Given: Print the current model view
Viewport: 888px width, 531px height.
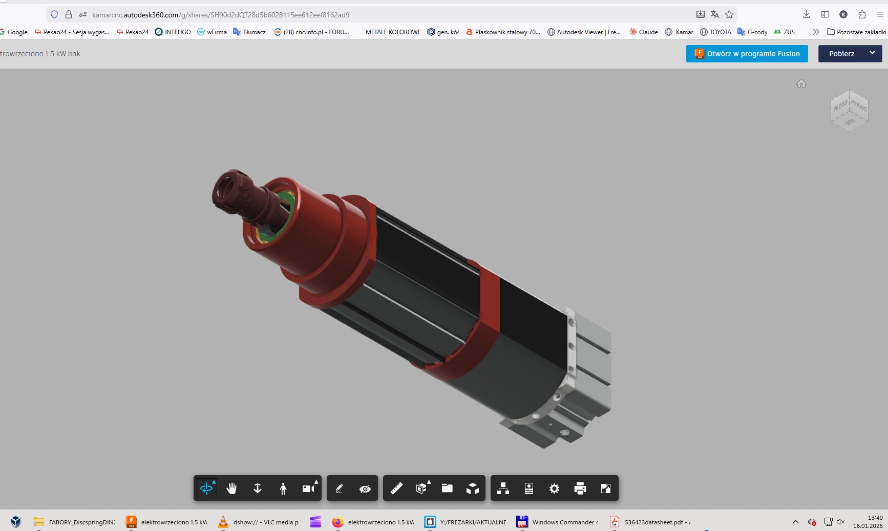Looking at the screenshot, I should point(580,489).
